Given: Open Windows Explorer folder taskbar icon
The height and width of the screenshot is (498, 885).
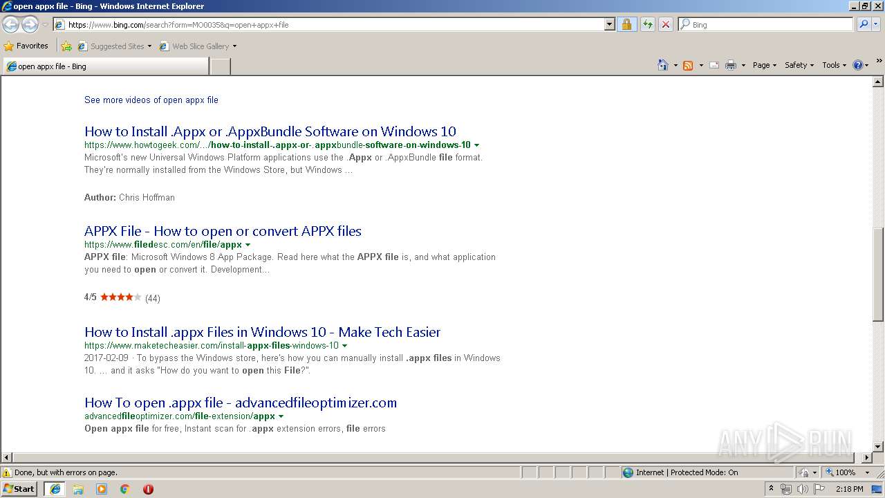Looking at the screenshot, I should click(78, 489).
